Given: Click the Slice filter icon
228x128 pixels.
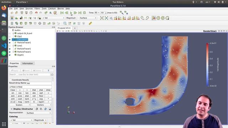Looking at the screenshot, I should click(26, 23).
